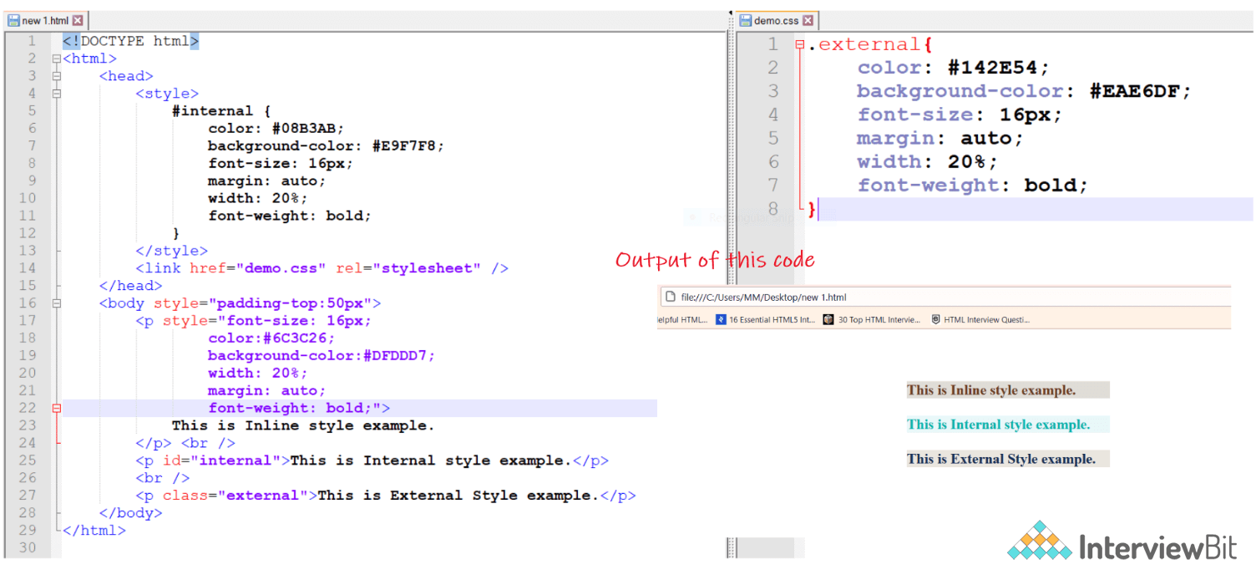The width and height of the screenshot is (1256, 580).
Task: Click the closing </html> tag on line 29
Action: [x=94, y=531]
